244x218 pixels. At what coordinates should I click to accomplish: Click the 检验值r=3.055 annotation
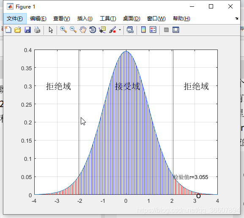[191, 177]
